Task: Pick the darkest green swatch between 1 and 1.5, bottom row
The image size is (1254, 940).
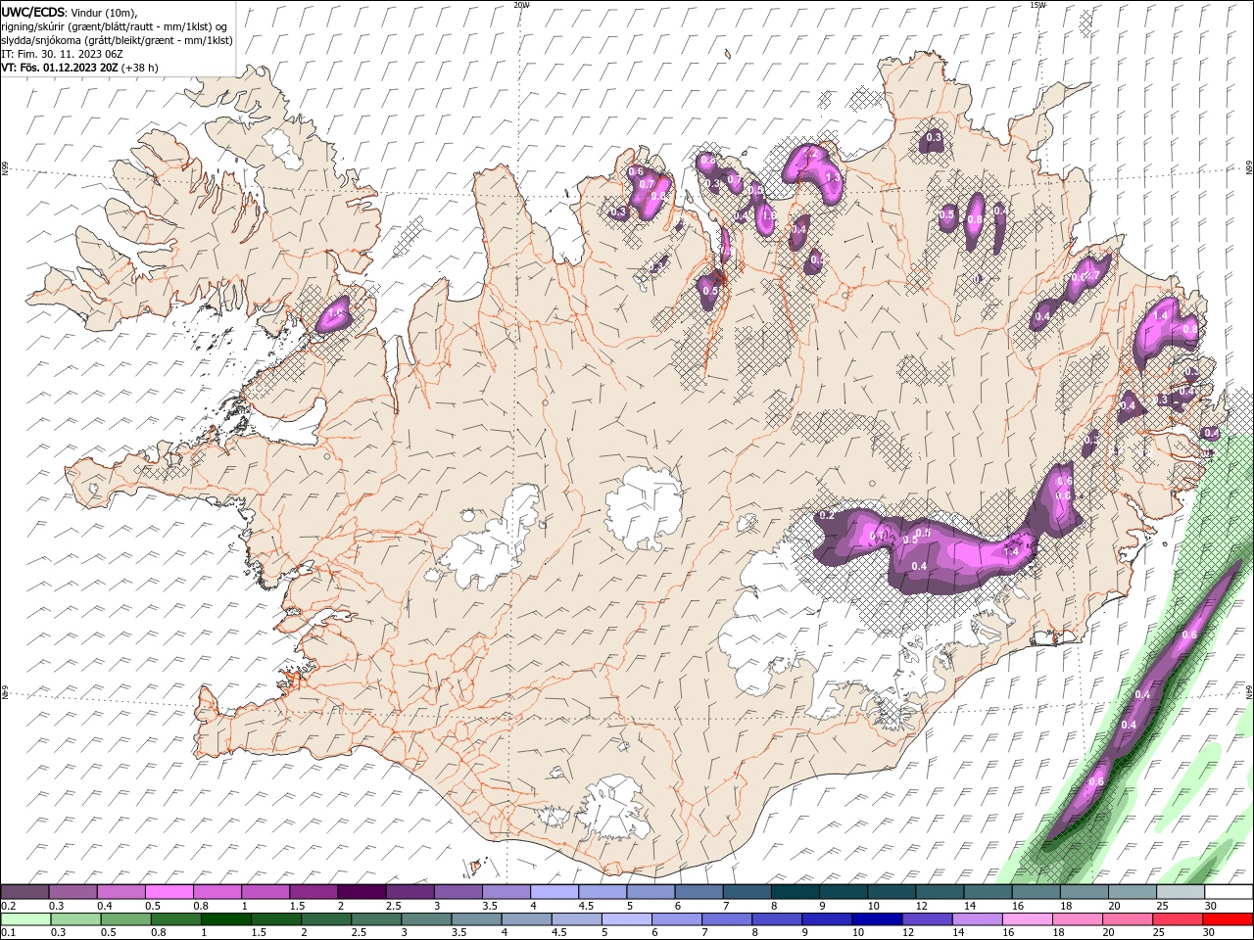Action: 225,919
